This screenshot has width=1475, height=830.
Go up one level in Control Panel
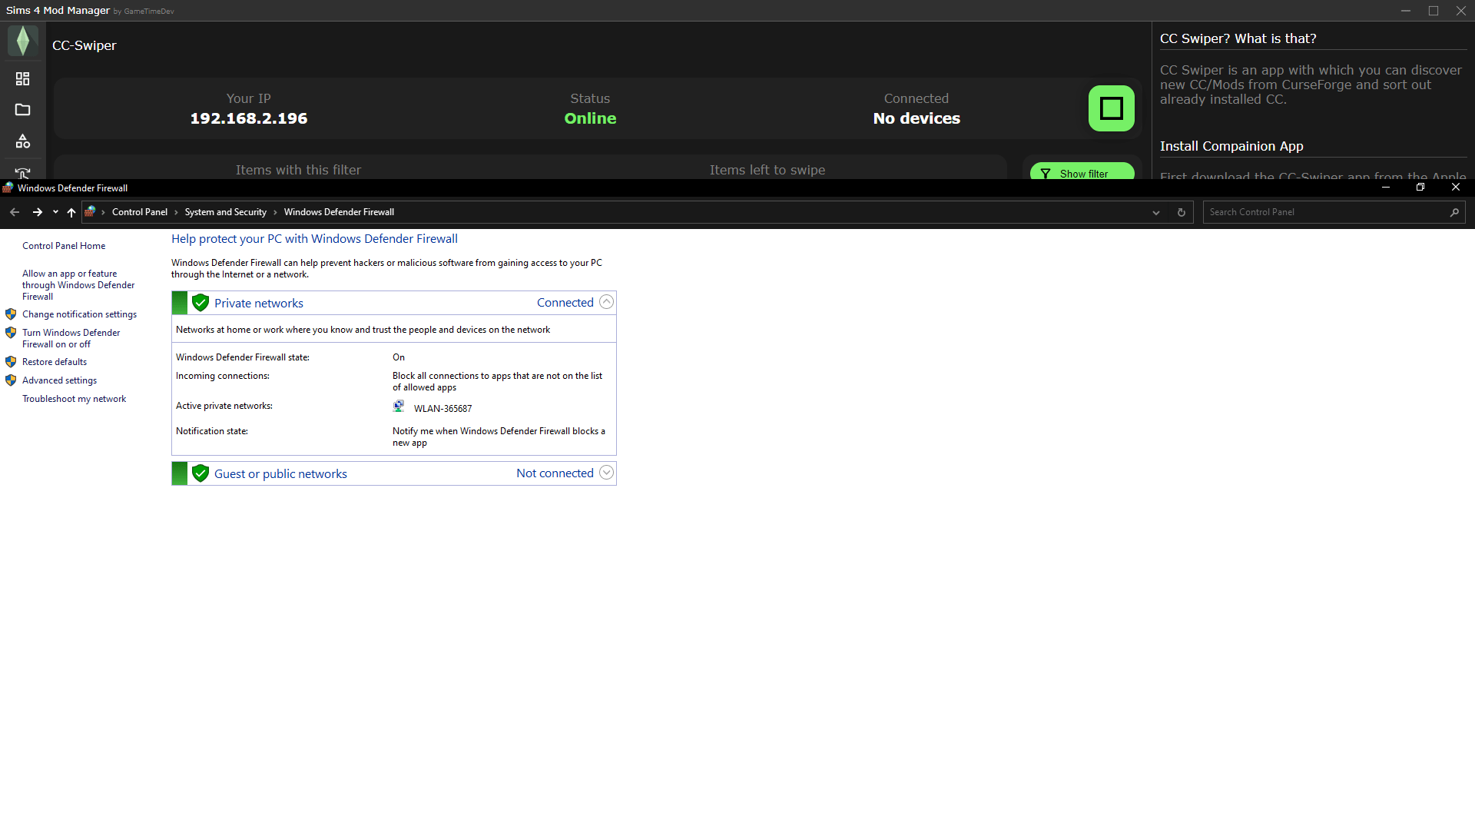coord(71,212)
